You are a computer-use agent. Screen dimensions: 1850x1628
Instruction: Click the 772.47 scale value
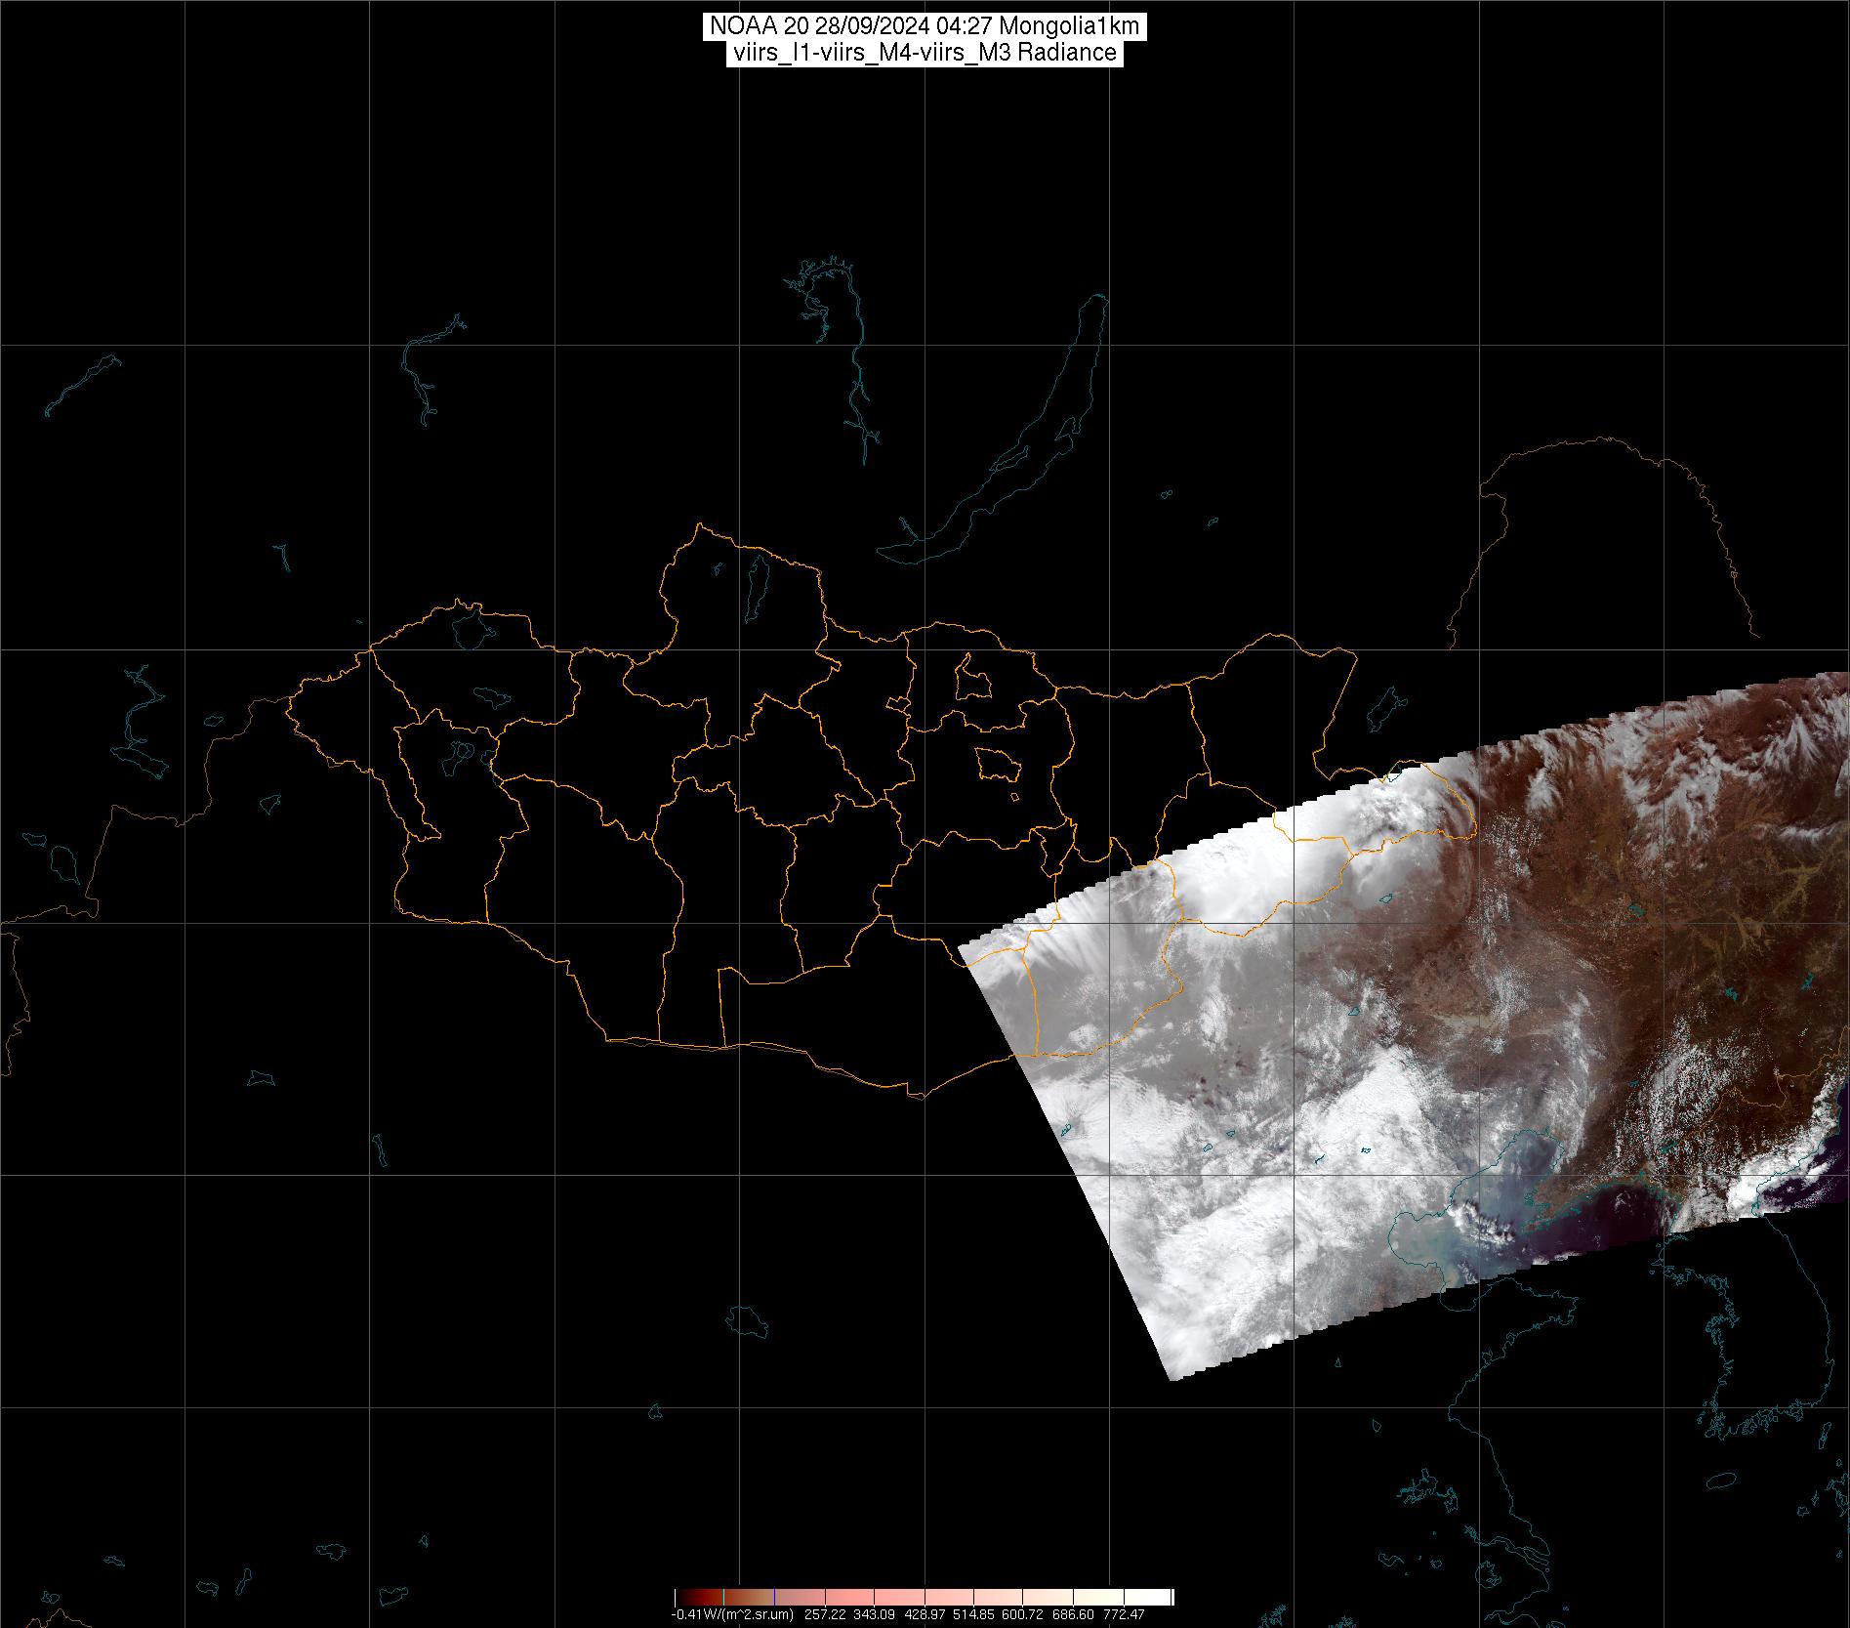click(1124, 1614)
